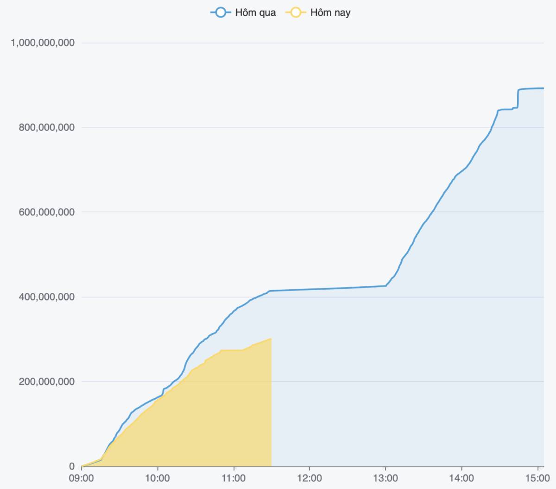Click the 200,000,000 y-axis label
Image resolution: width=556 pixels, height=489 pixels.
pos(46,382)
